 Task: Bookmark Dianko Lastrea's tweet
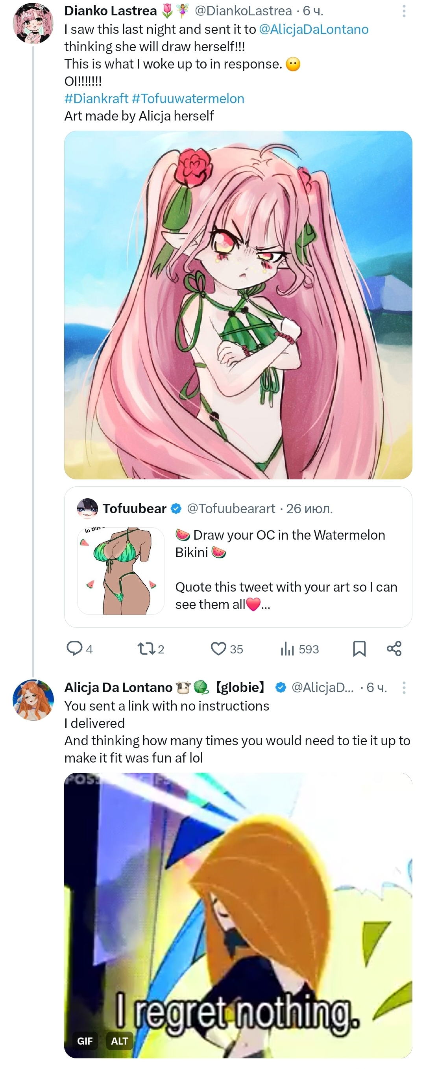pos(359,649)
